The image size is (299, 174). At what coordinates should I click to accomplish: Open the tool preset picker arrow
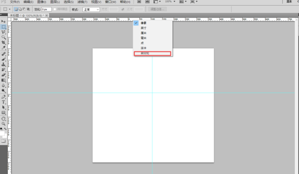[x=10, y=9]
